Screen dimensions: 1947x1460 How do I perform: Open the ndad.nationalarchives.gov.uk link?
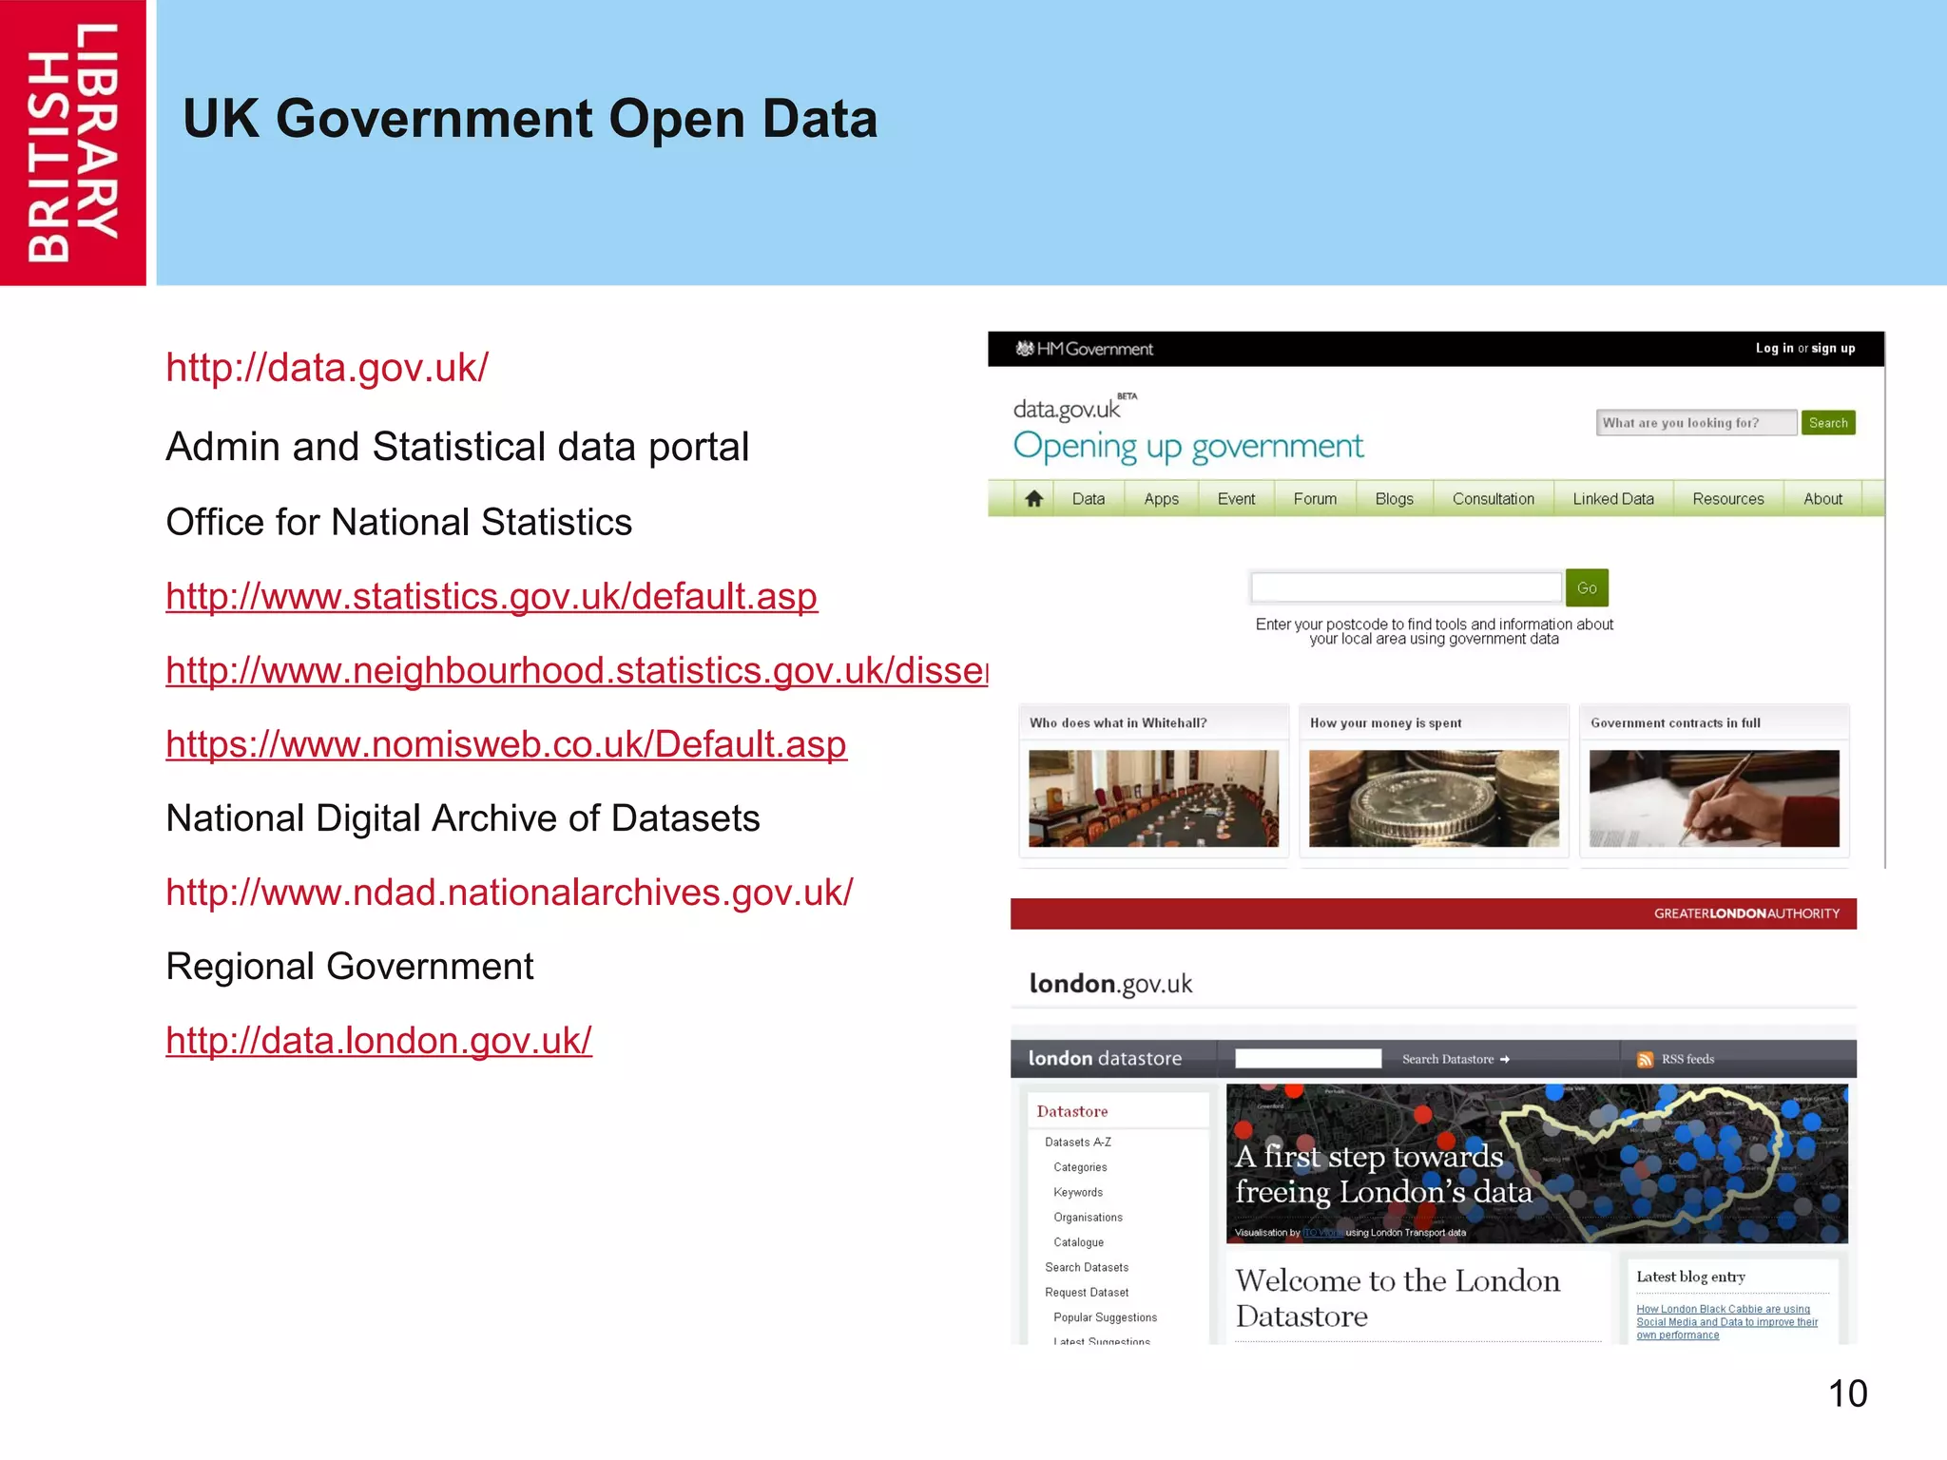510,893
